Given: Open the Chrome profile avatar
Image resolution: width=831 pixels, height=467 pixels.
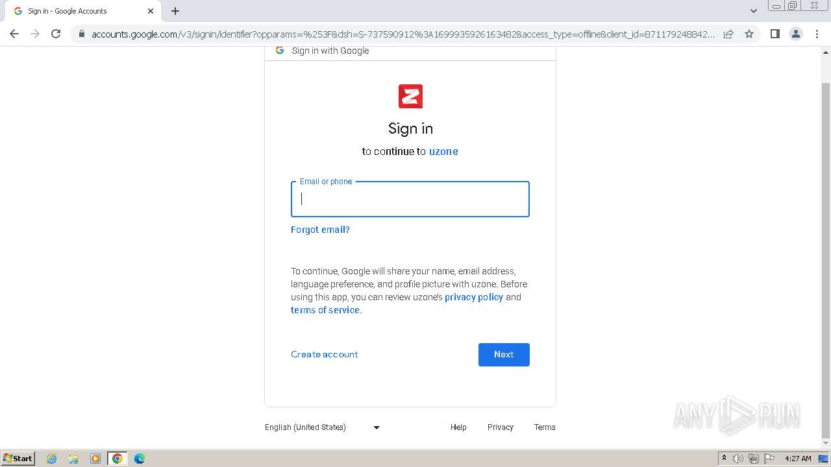Looking at the screenshot, I should [x=796, y=34].
